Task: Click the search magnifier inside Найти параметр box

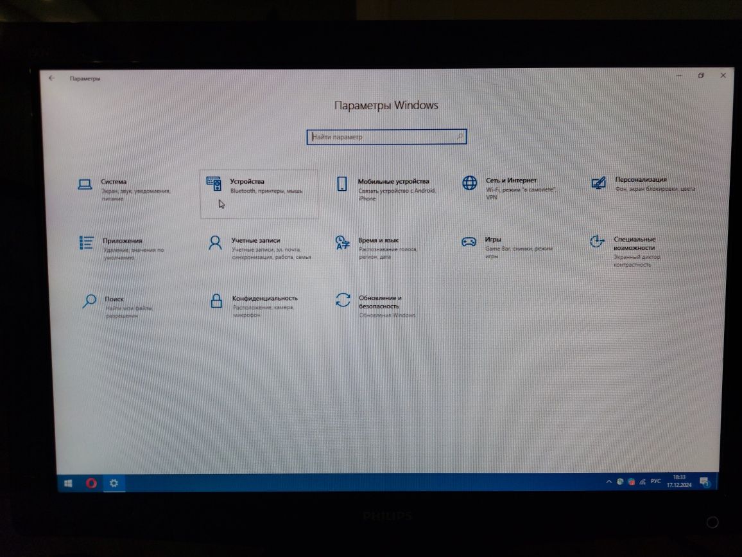Action: pyautogui.click(x=460, y=136)
